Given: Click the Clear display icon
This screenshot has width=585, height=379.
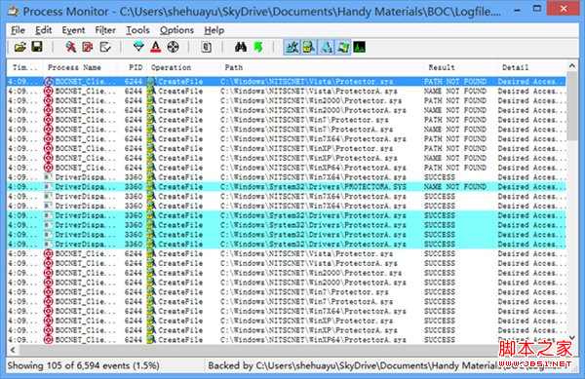Looking at the screenshot, I should pos(105,47).
